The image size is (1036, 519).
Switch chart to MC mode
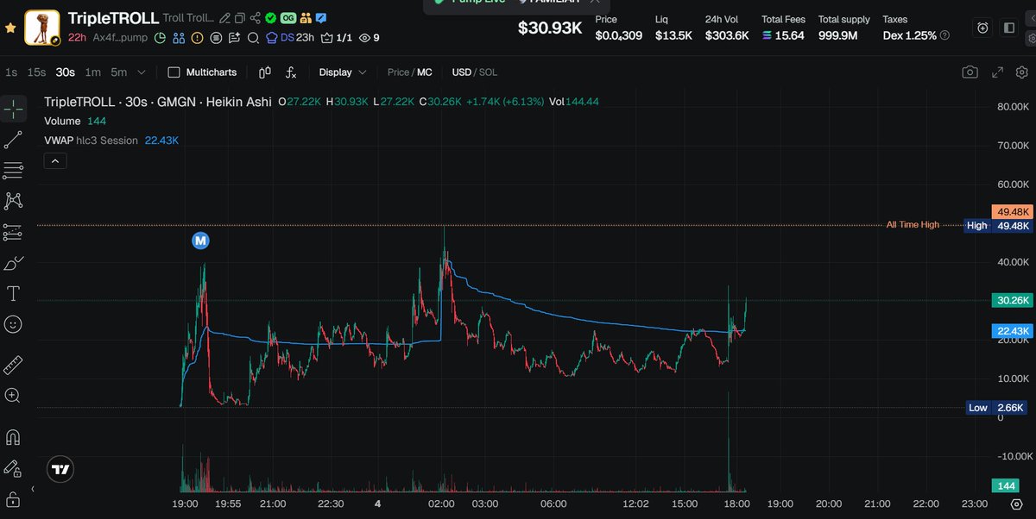(x=425, y=72)
